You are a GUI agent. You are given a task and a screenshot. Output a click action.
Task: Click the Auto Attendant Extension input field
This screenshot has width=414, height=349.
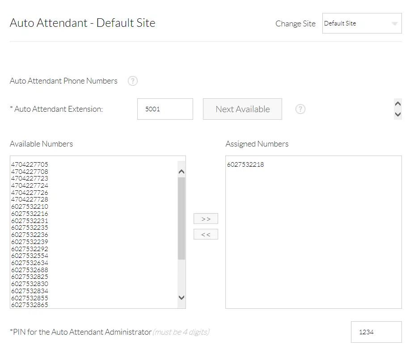(x=165, y=109)
